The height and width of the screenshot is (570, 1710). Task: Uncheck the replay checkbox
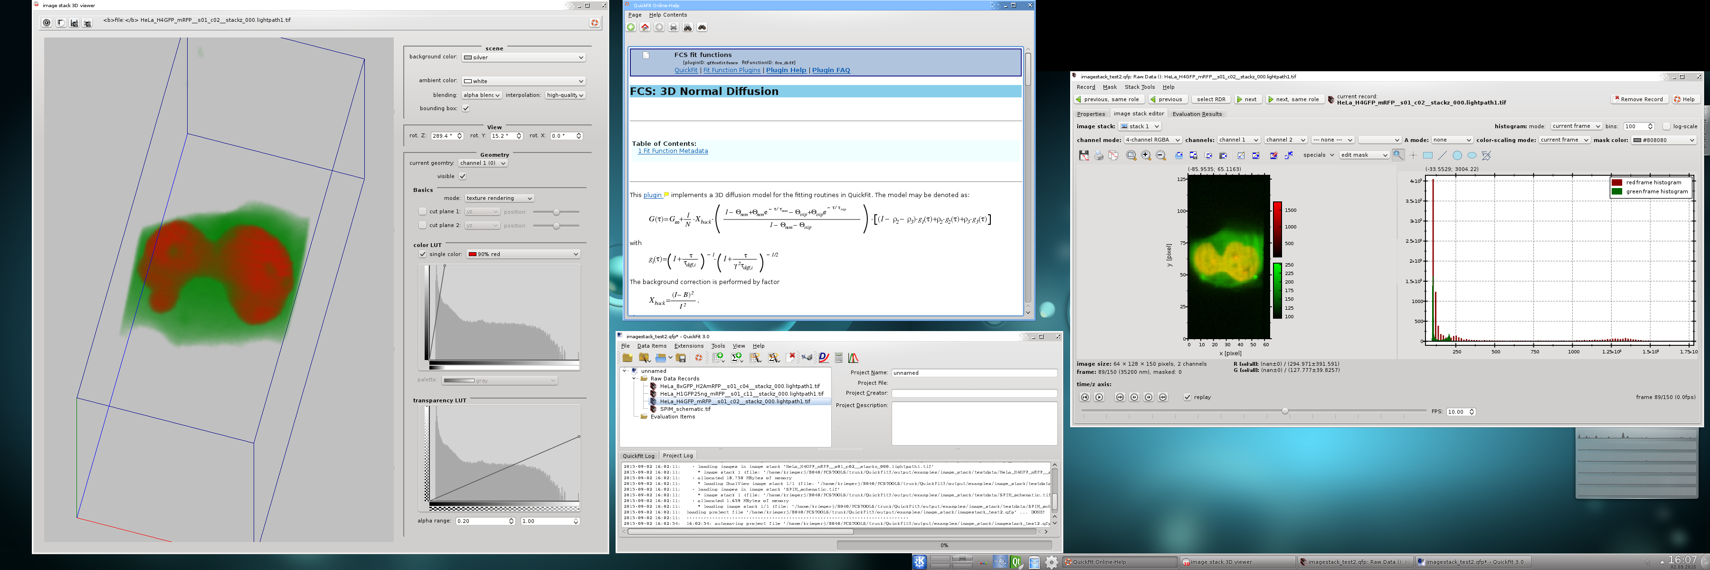(x=1187, y=397)
